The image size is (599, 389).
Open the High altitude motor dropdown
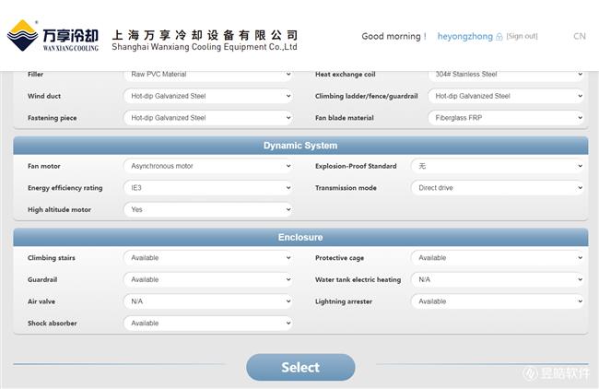click(x=207, y=209)
